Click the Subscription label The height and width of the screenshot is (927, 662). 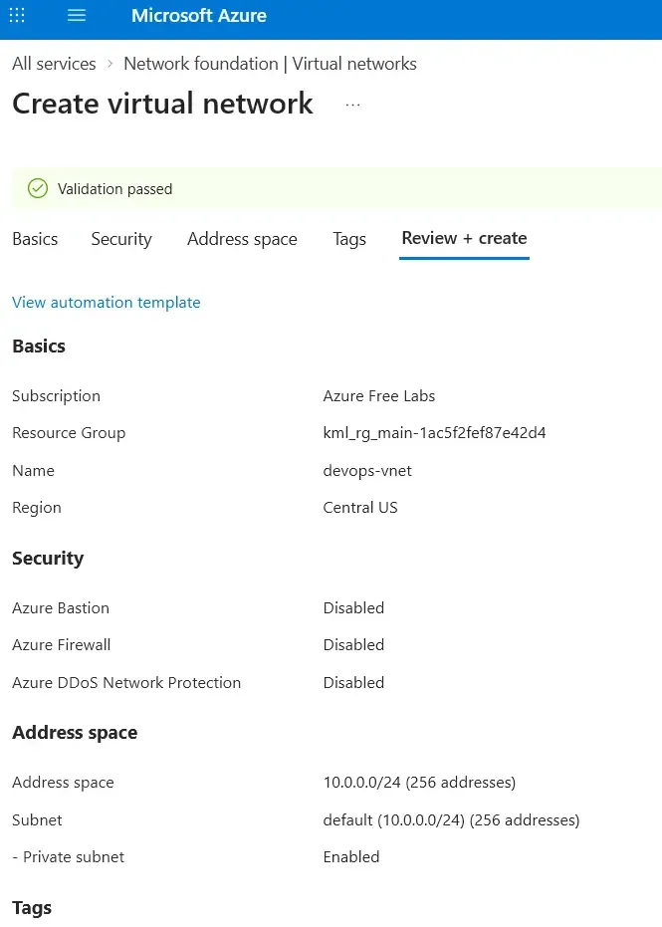pos(56,396)
